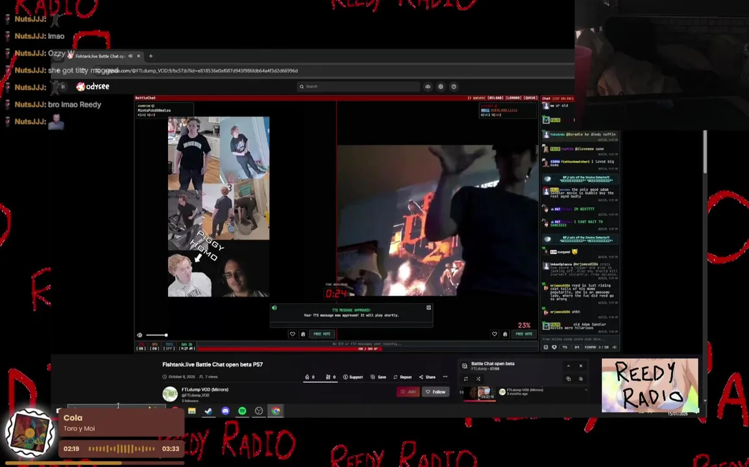Image resolution: width=749 pixels, height=467 pixels.
Task: Click Chrome icon in the taskbar
Action: (276, 411)
